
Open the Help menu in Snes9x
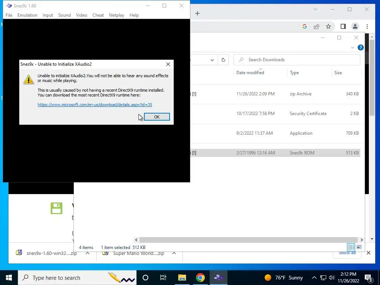pos(134,15)
